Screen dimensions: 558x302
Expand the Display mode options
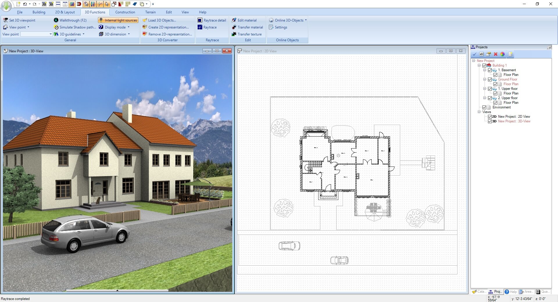tap(129, 27)
